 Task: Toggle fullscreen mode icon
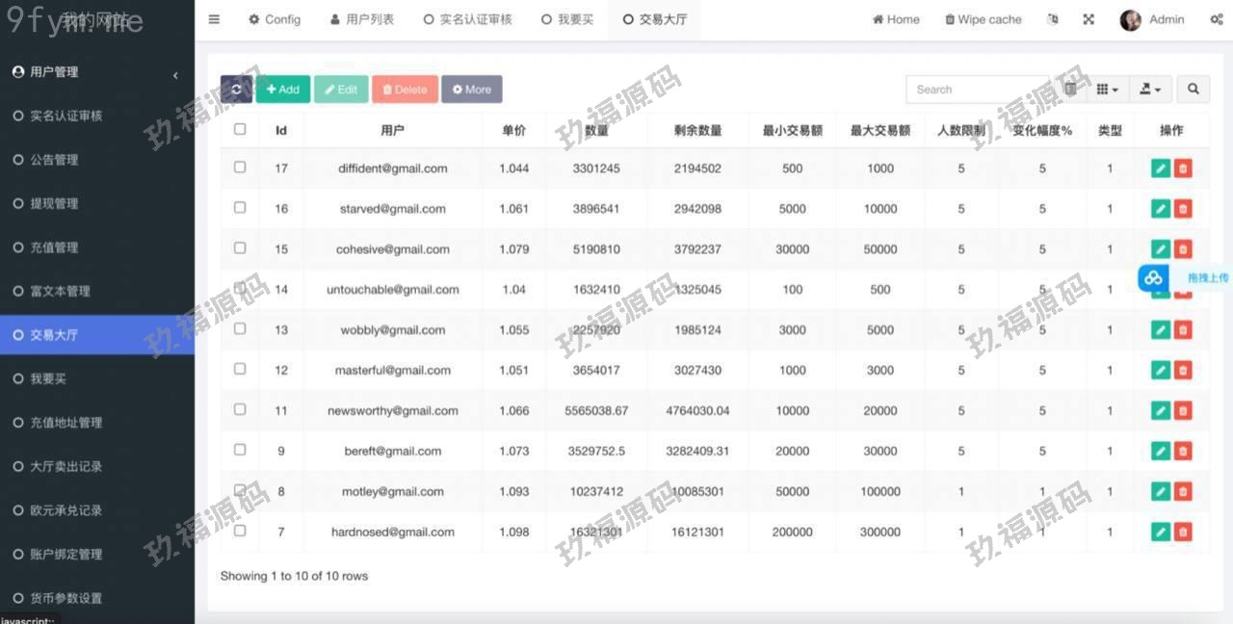tap(1089, 19)
